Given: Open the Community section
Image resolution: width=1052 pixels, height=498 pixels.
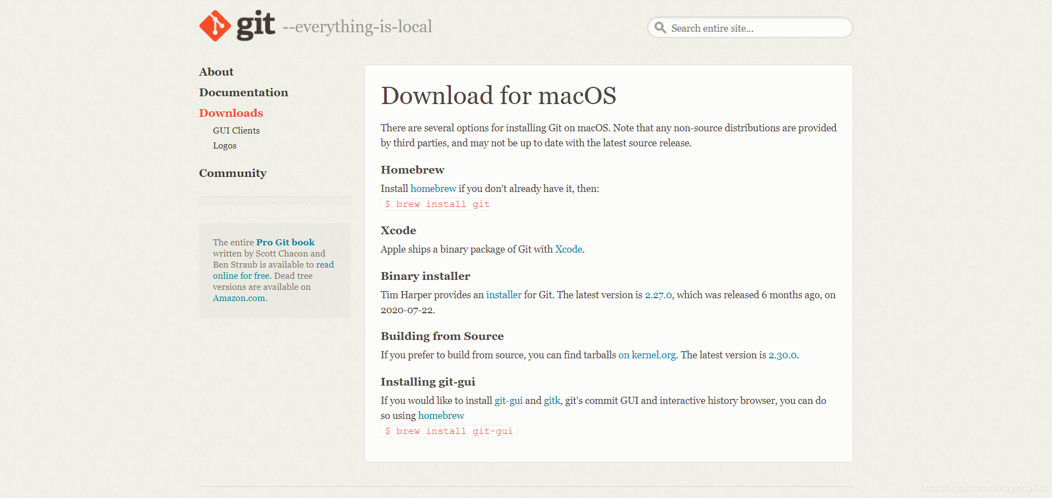Looking at the screenshot, I should [233, 173].
